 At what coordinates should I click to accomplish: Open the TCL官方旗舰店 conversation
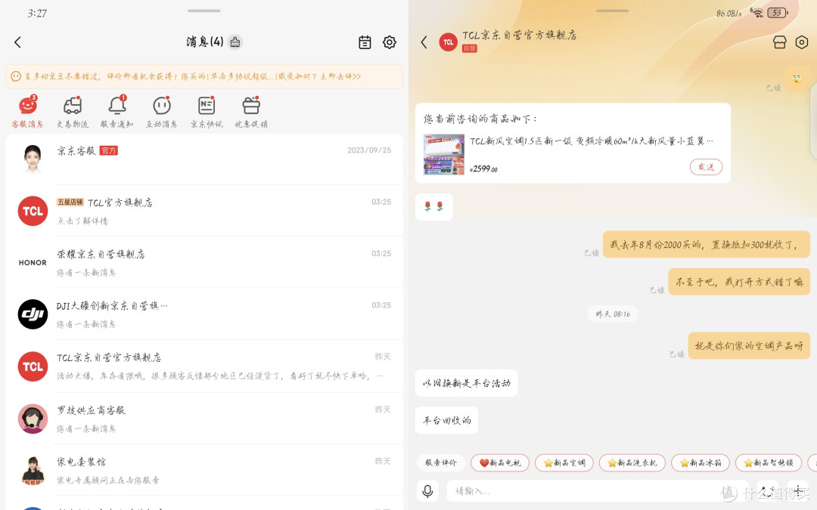tap(204, 211)
